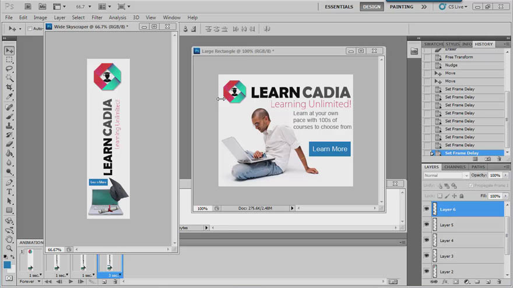Add a layer style with fx icon
Image resolution: width=513 pixels, height=288 pixels.
pyautogui.click(x=445, y=282)
